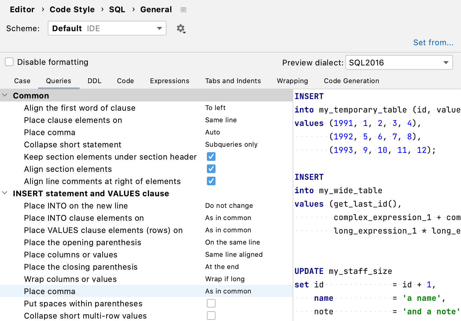Image resolution: width=461 pixels, height=321 pixels.
Task: Enable Put spaces within parentheses
Action: [x=211, y=303]
